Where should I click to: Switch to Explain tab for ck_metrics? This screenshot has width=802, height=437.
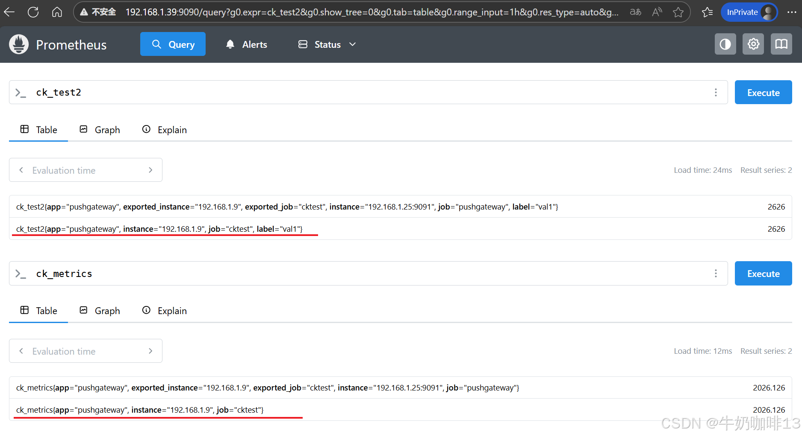[164, 311]
